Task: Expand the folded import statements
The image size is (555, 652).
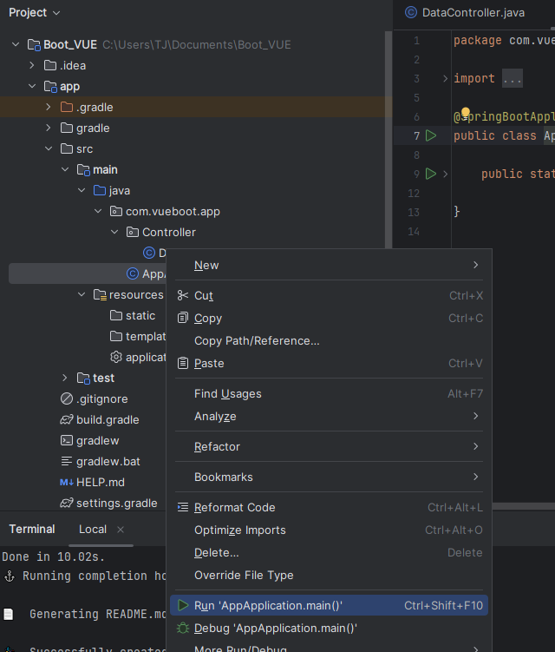Action: coord(445,78)
